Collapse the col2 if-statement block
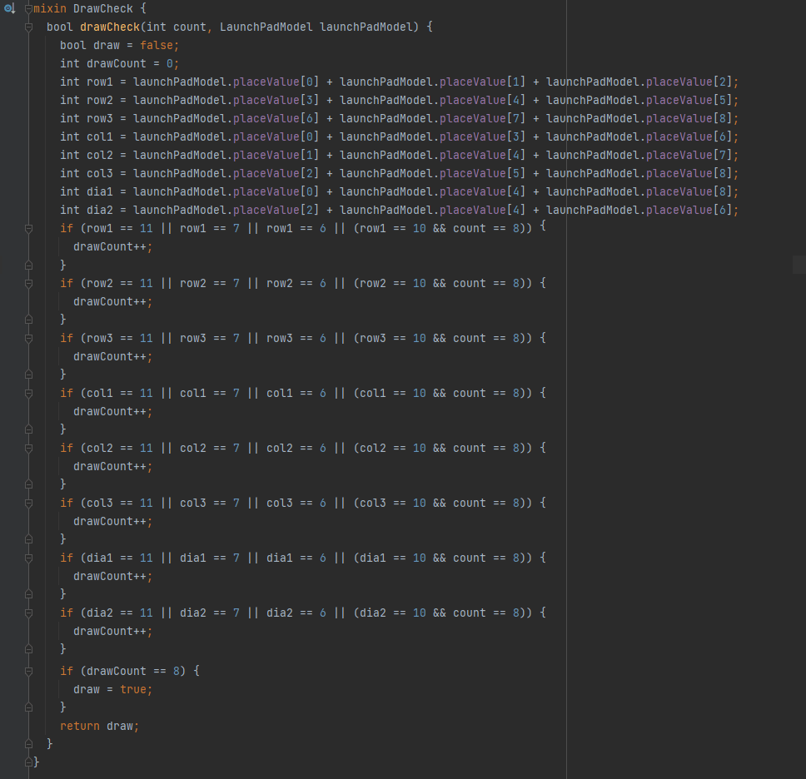Screen dimensions: 806x779 (28, 448)
